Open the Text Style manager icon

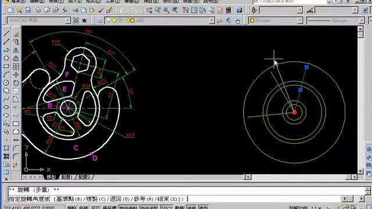click(254, 10)
